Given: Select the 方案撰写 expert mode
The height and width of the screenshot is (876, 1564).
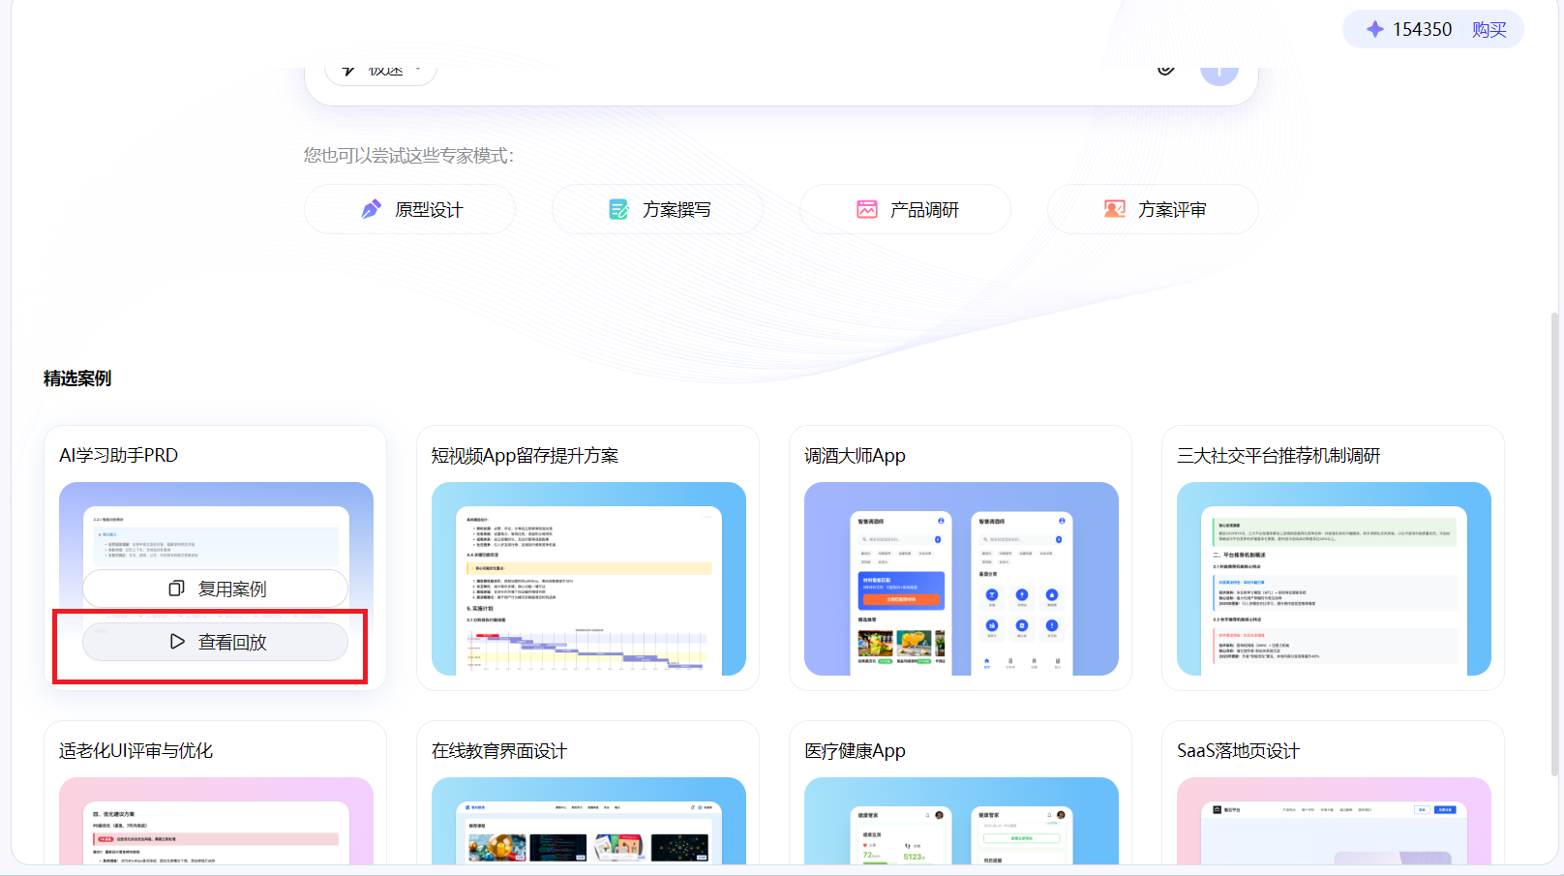Looking at the screenshot, I should coord(658,209).
